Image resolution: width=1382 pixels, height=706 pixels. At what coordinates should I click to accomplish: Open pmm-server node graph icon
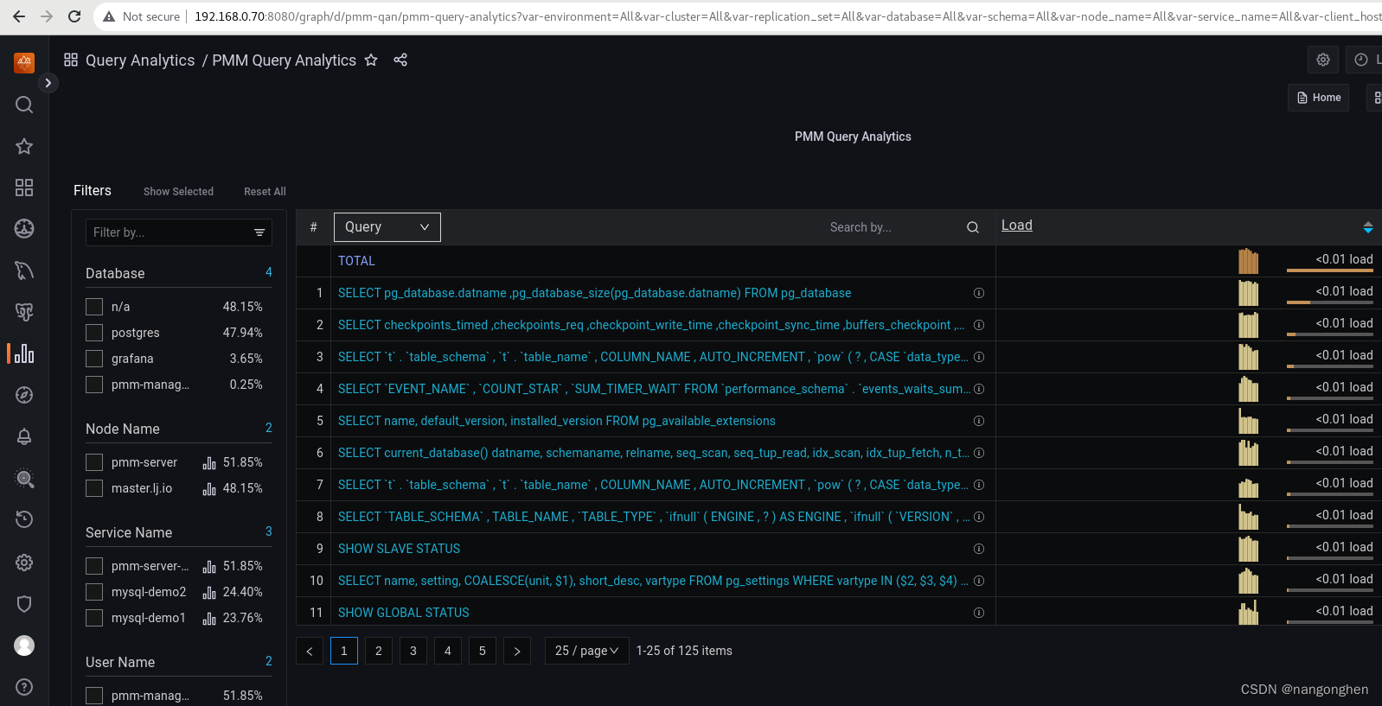click(x=209, y=463)
